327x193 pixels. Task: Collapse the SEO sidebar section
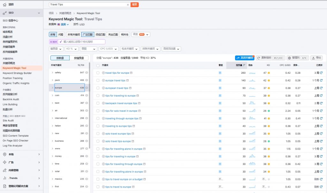39,13
